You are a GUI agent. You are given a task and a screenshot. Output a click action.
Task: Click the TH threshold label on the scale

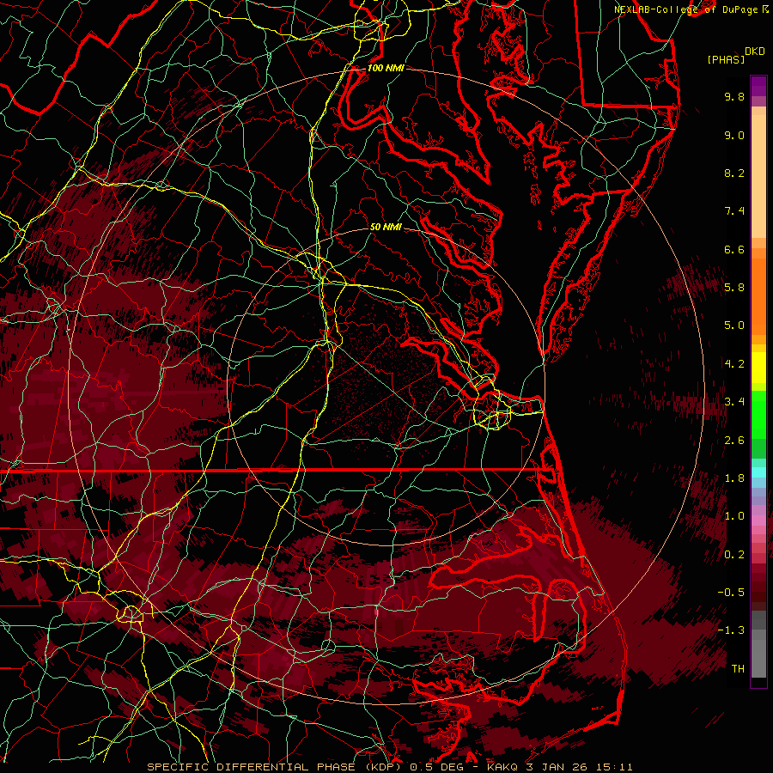[x=738, y=669]
